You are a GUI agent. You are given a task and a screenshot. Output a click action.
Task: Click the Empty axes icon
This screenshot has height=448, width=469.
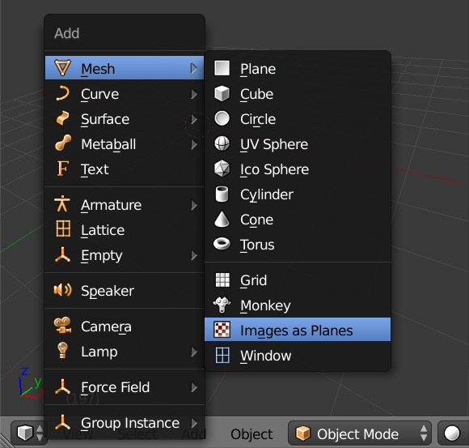point(62,254)
